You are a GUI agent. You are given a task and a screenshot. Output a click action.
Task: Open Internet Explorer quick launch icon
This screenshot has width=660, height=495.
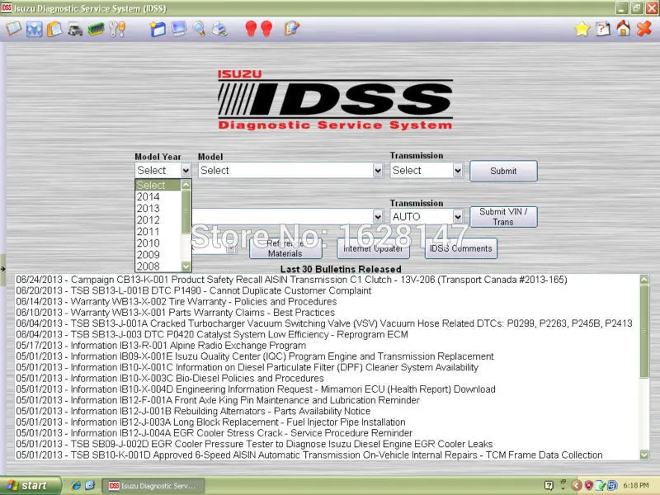[x=76, y=486]
